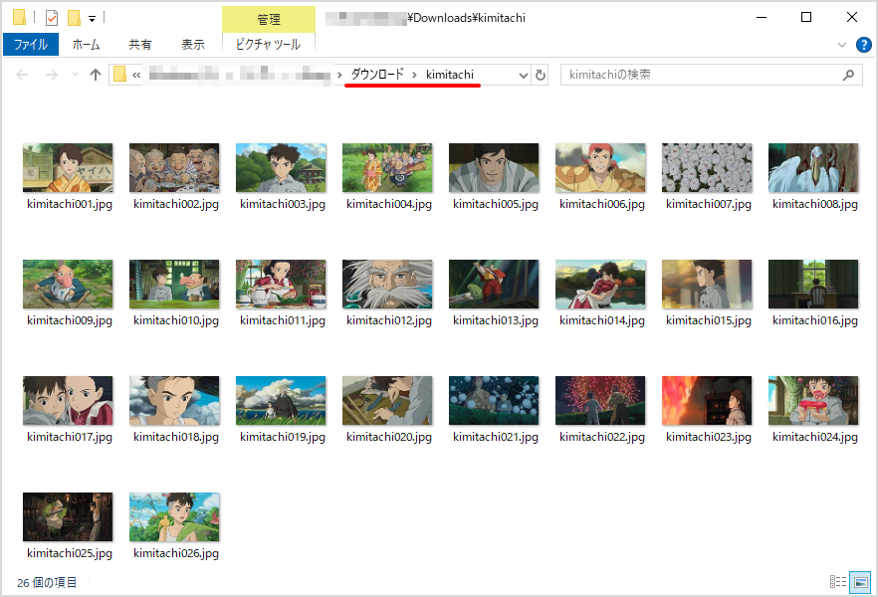Click the Properties checkmark icon in title bar

[52, 17]
